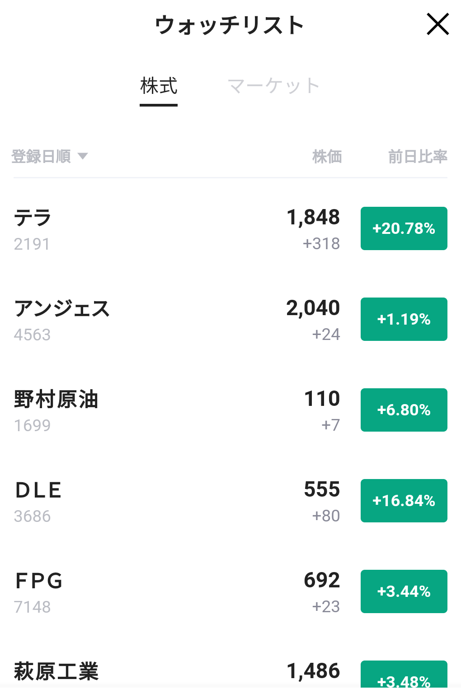The height and width of the screenshot is (698, 461).
Task: Open the 登録日順 sort dropdown
Action: pyautogui.click(x=49, y=157)
